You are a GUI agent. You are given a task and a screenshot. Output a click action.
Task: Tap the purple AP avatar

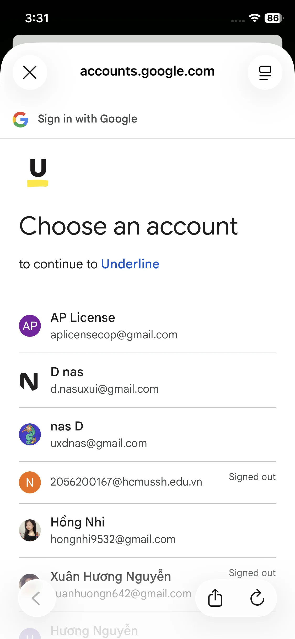tap(30, 326)
